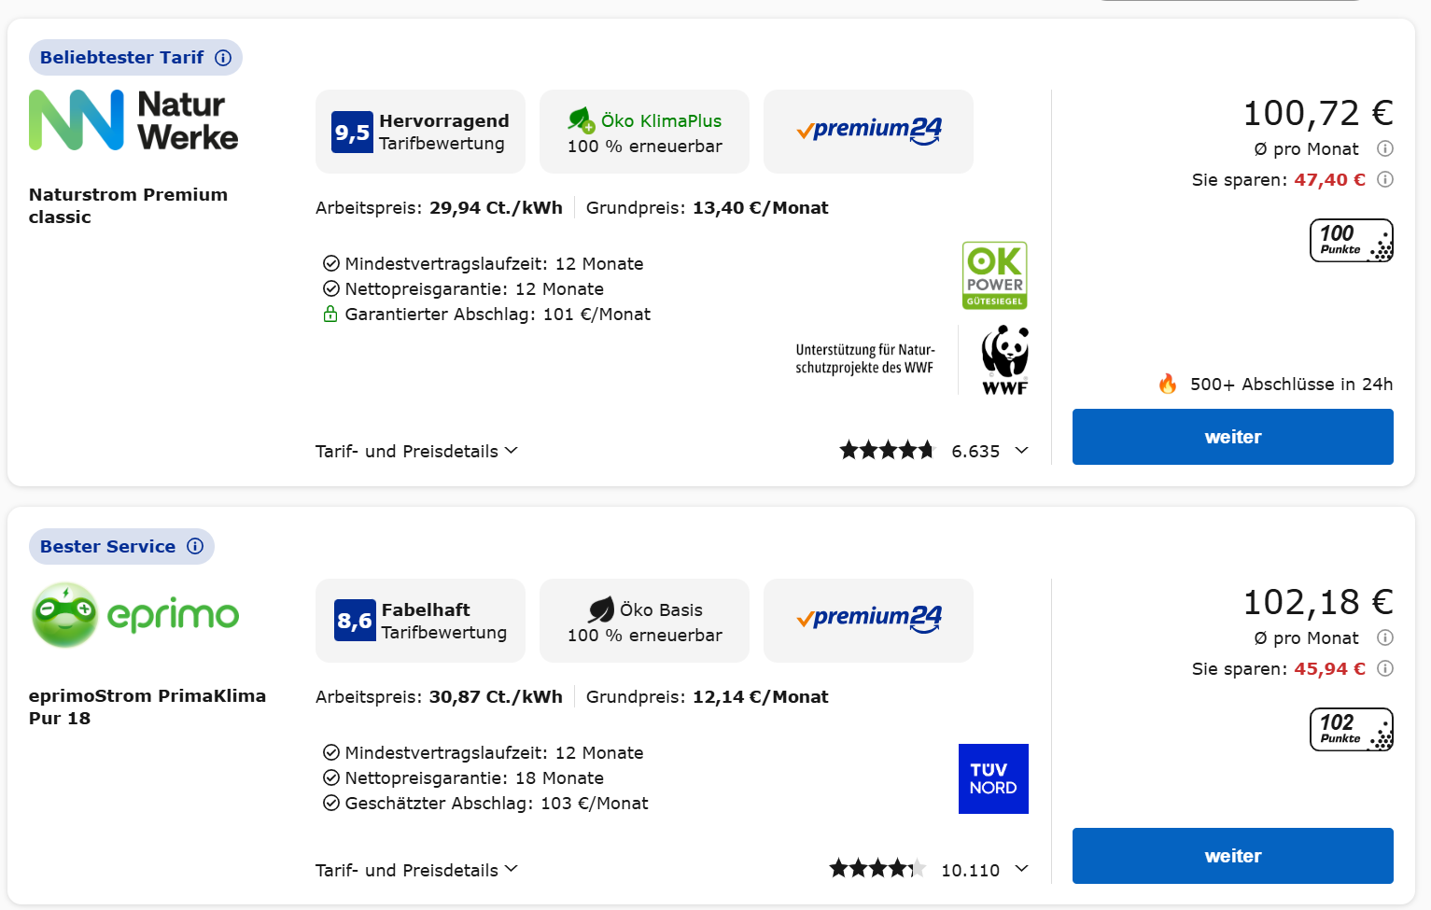Expand the 6.635 customer ratings dropdown
Image resolution: width=1431 pixels, height=910 pixels.
1021,451
